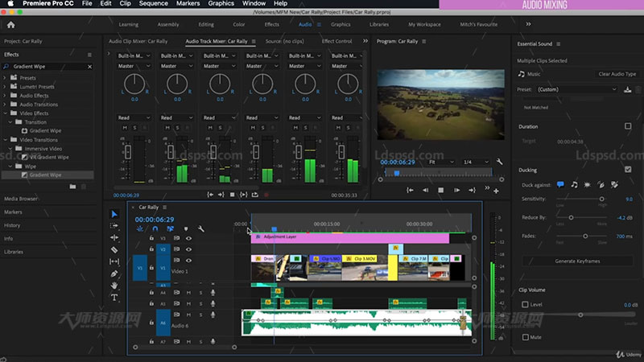This screenshot has height=362, width=644.
Task: Select the Hand tool
Action: point(114,286)
